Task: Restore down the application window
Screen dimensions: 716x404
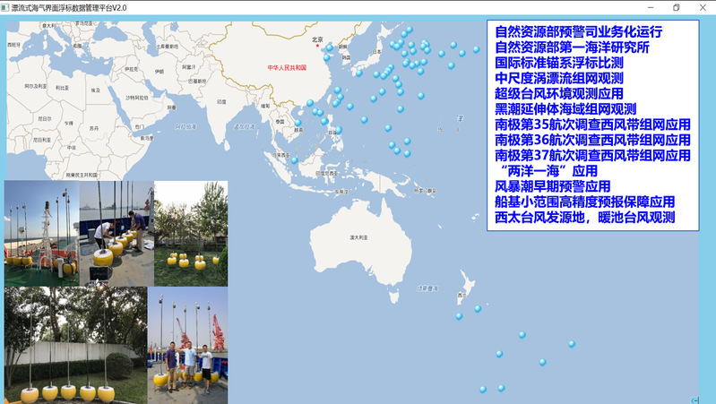Action: click(x=676, y=7)
